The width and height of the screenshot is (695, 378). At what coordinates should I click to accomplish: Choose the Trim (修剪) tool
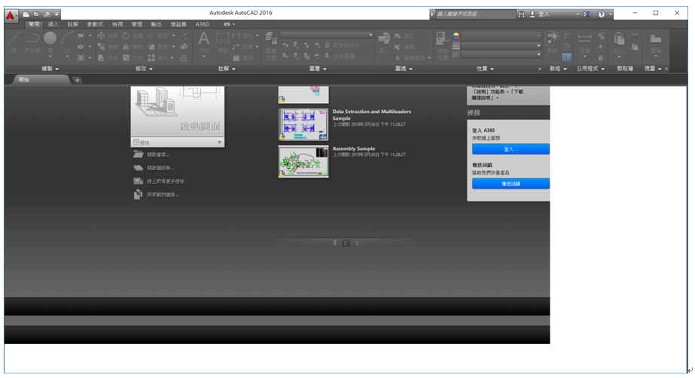(158, 35)
